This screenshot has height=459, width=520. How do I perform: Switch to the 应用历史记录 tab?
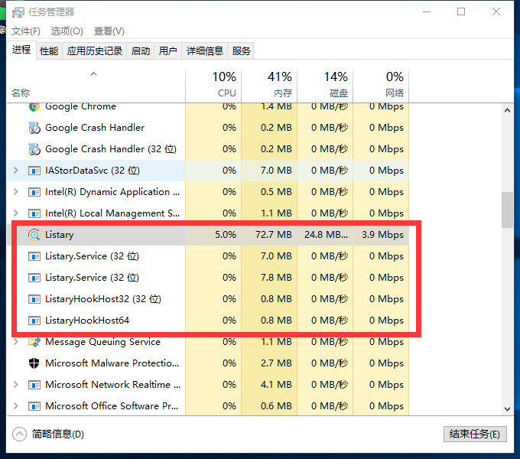pyautogui.click(x=95, y=51)
